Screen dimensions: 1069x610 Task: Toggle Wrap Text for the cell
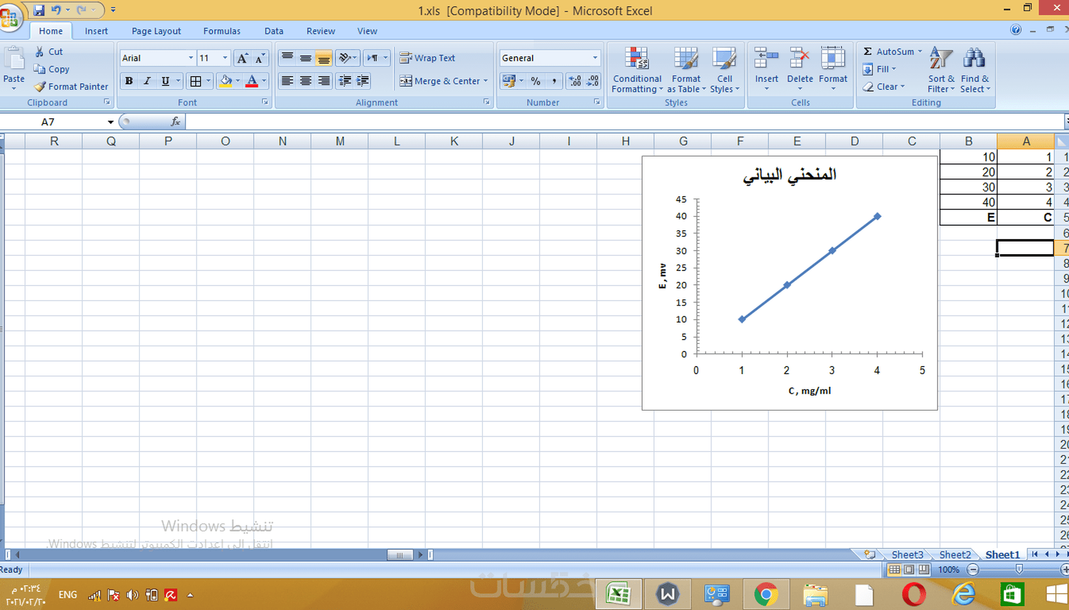(428, 58)
